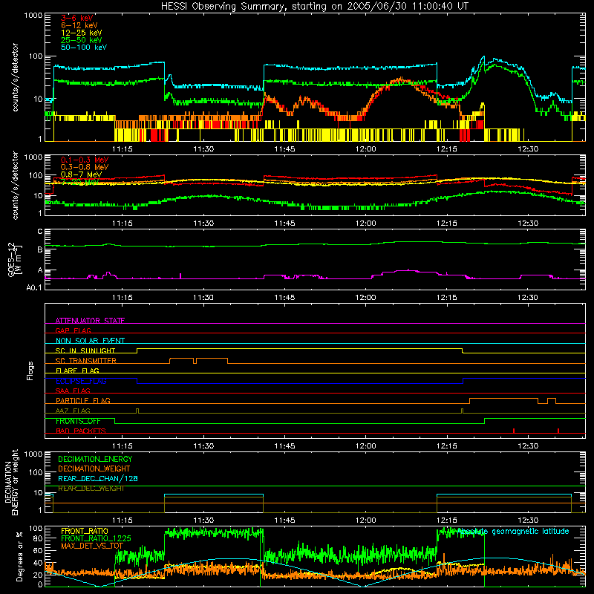Select the ECLIPSE_FLAG label

click(81, 381)
